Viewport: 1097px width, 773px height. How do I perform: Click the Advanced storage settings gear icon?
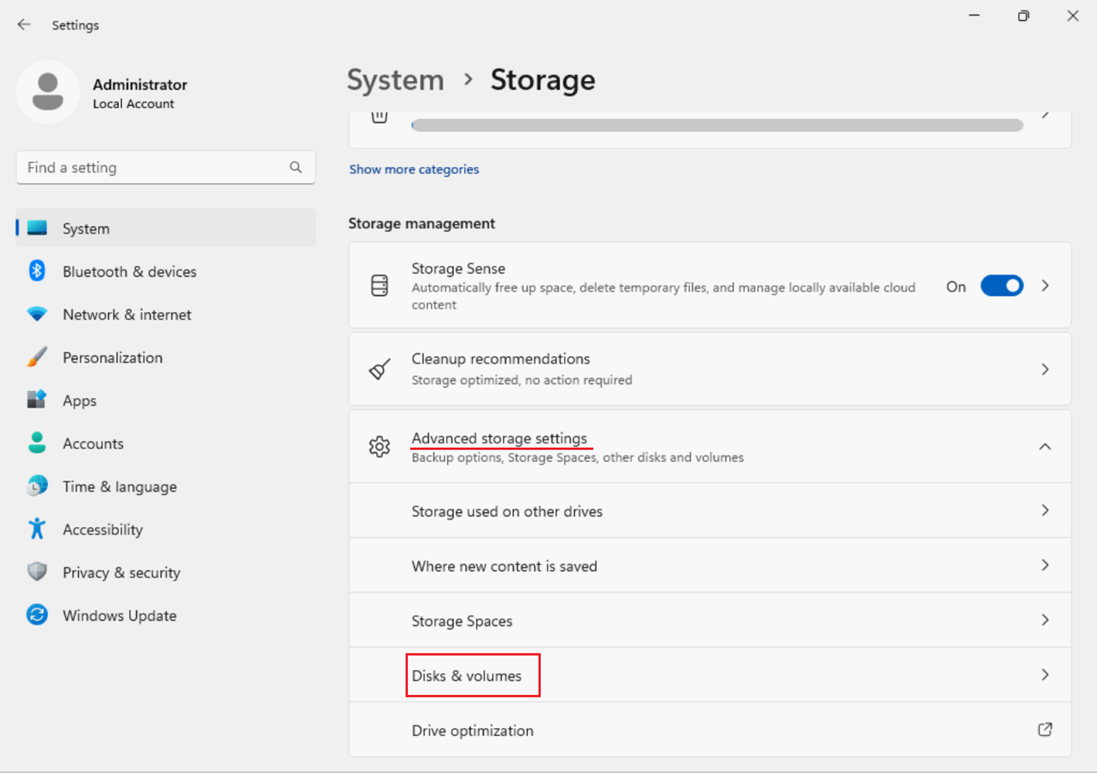tap(379, 446)
